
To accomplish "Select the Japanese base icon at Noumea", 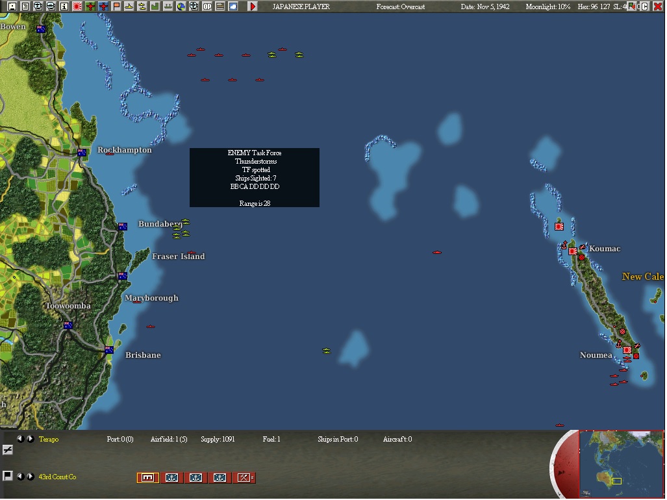I will pyautogui.click(x=627, y=350).
